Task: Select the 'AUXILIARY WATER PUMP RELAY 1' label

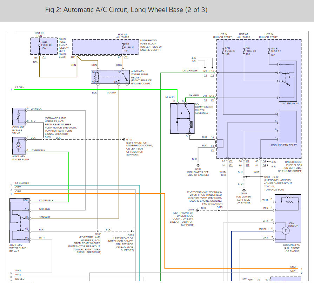Action: (x=141, y=77)
